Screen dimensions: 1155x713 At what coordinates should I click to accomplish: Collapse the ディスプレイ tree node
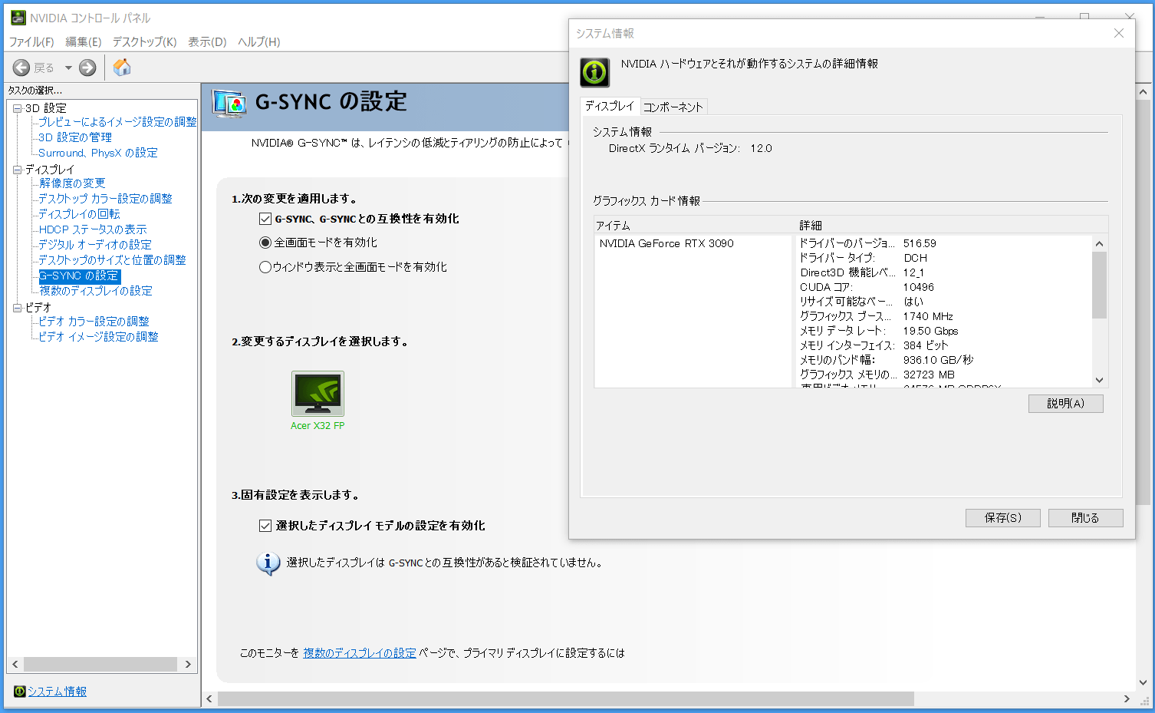click(x=17, y=170)
